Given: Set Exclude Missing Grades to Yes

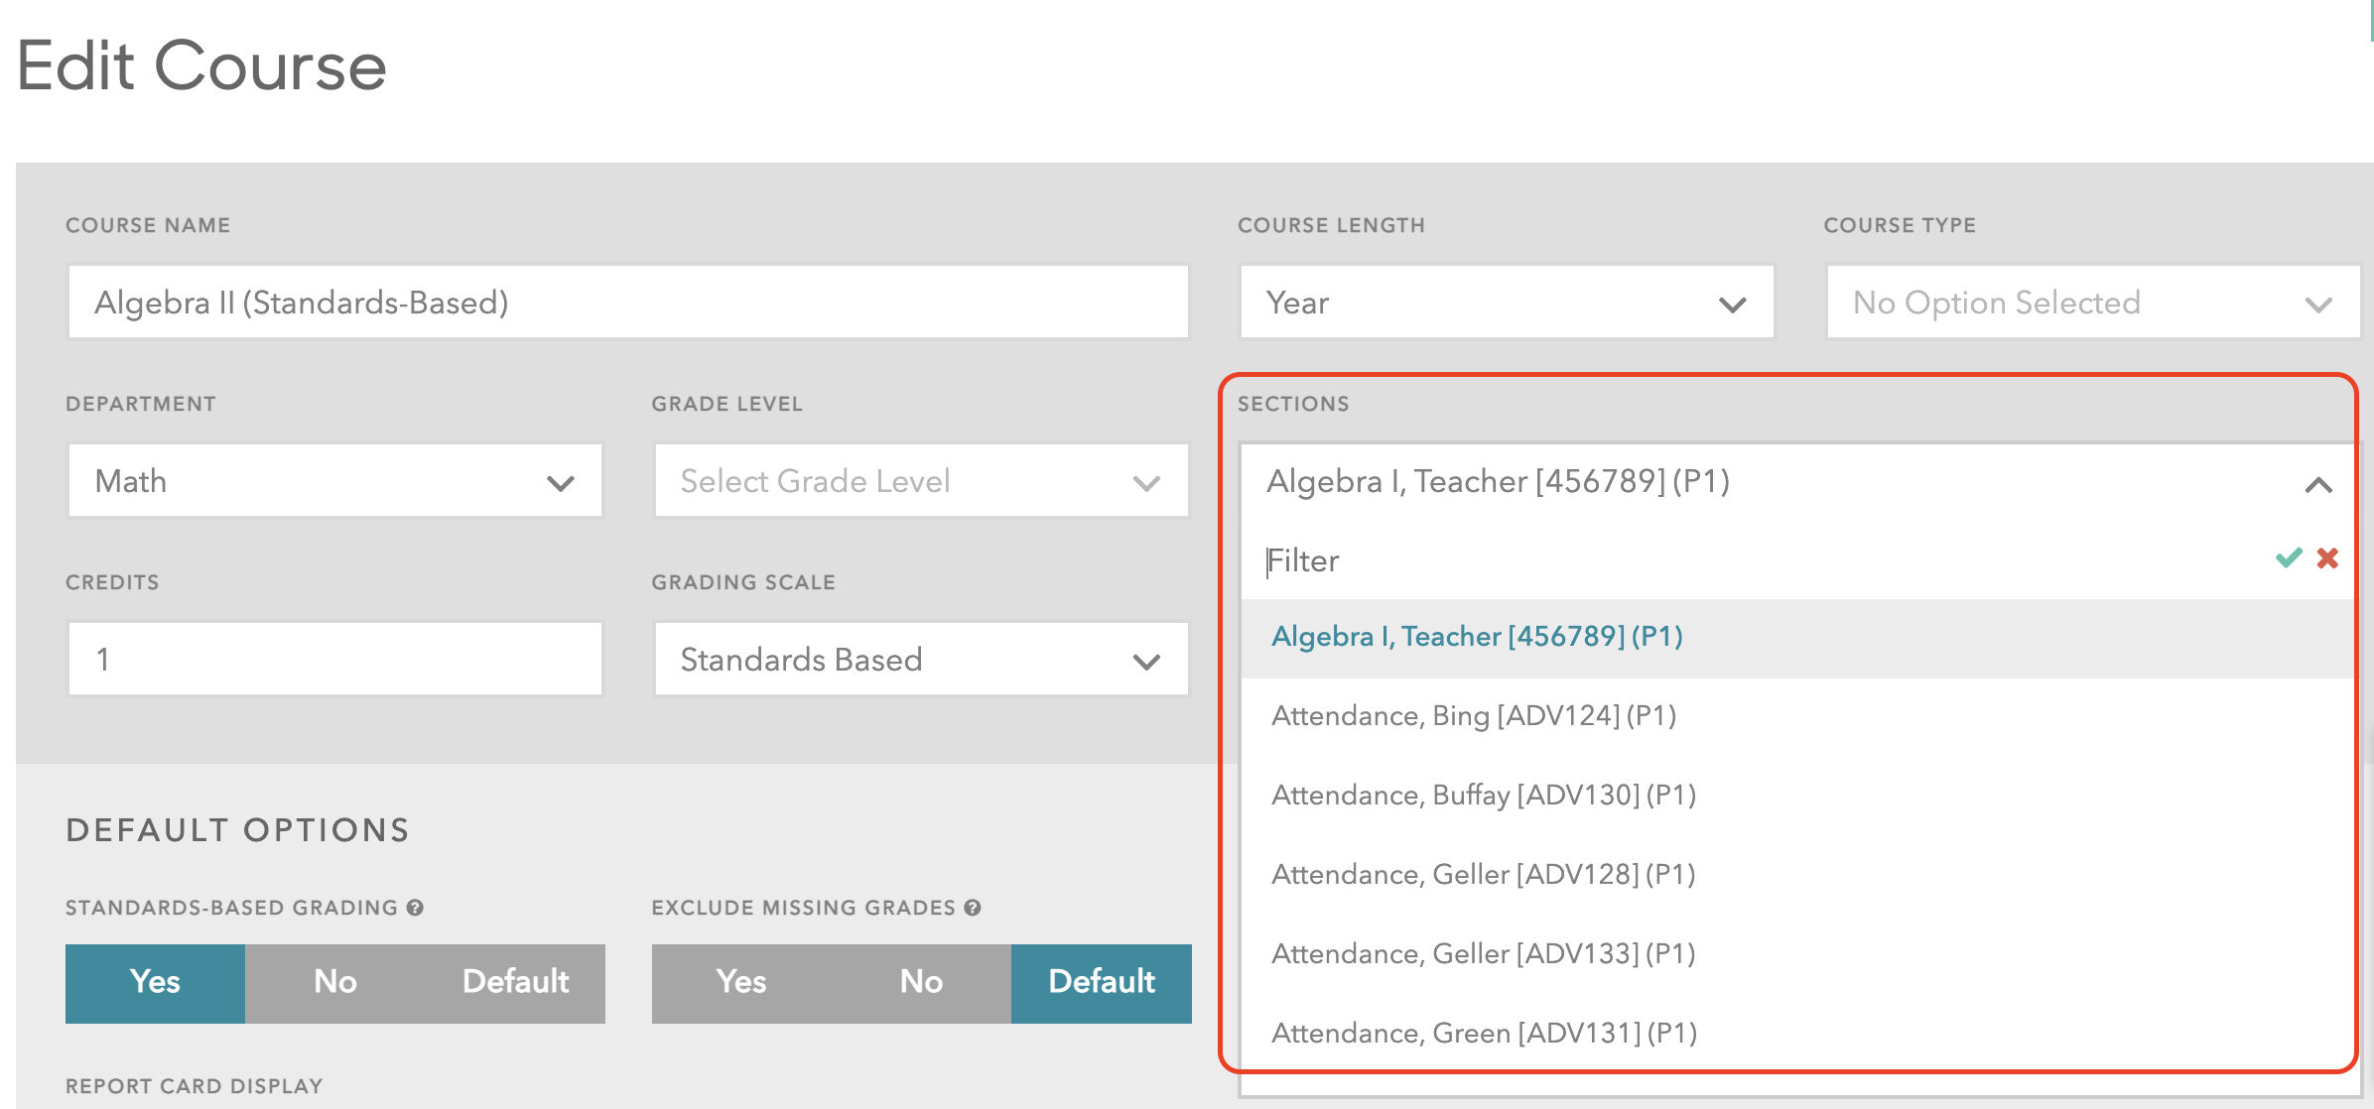Looking at the screenshot, I should click(x=740, y=982).
